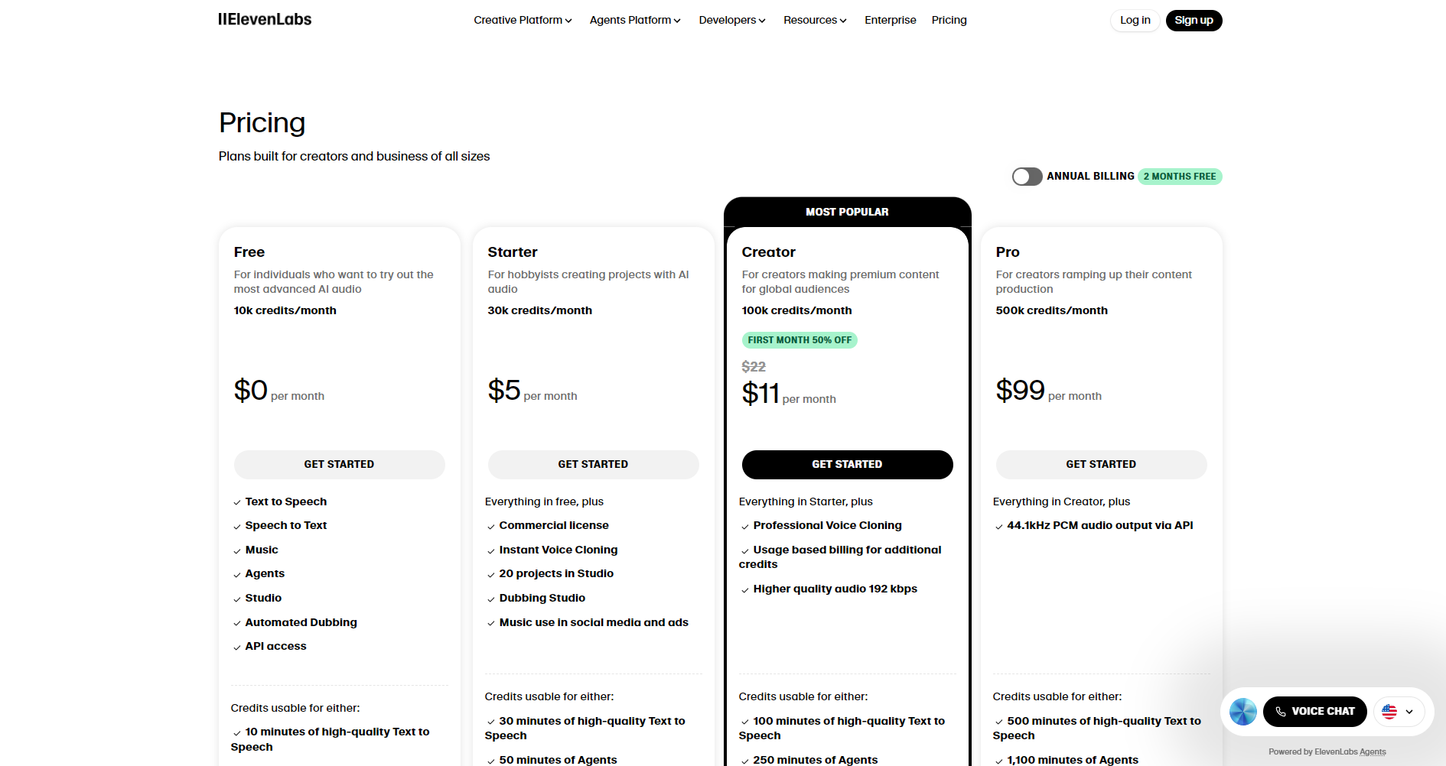Click the Log in button
The width and height of the screenshot is (1446, 766).
point(1135,21)
